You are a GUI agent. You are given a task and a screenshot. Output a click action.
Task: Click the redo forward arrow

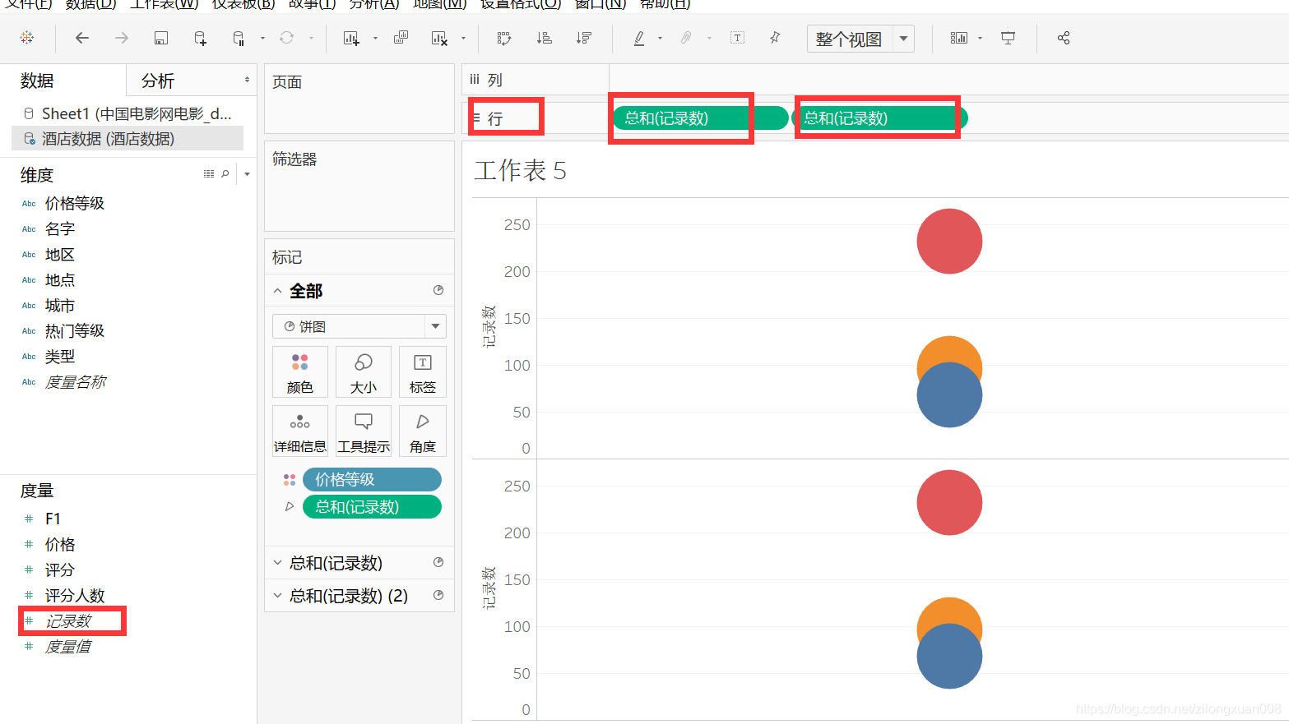pyautogui.click(x=121, y=38)
